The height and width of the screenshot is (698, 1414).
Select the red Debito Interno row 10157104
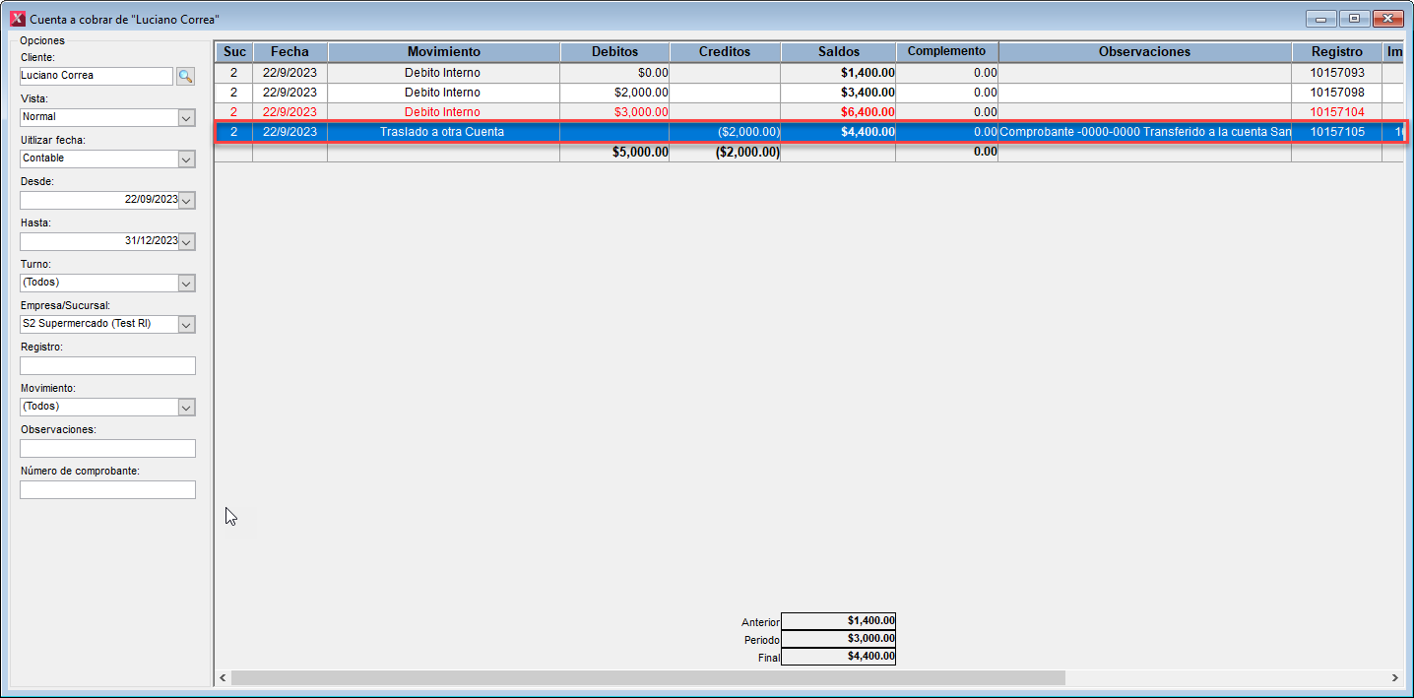442,112
